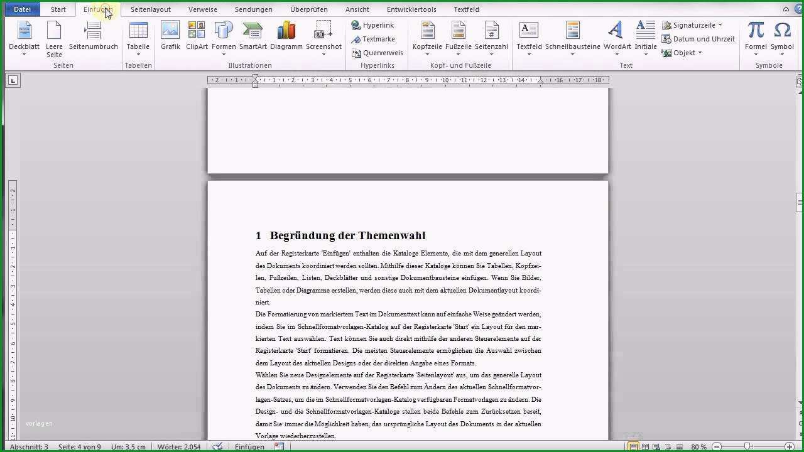The image size is (804, 452).
Task: Add a Textmarke bookmark
Action: coord(373,39)
